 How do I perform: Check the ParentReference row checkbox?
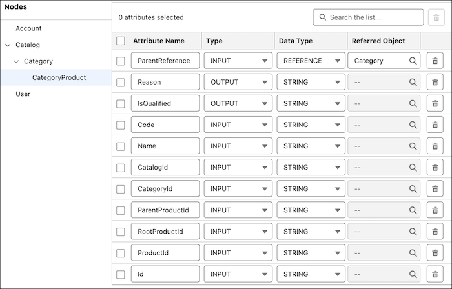click(121, 61)
